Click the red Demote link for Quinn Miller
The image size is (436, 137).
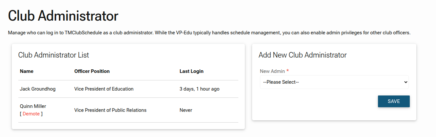31,114
